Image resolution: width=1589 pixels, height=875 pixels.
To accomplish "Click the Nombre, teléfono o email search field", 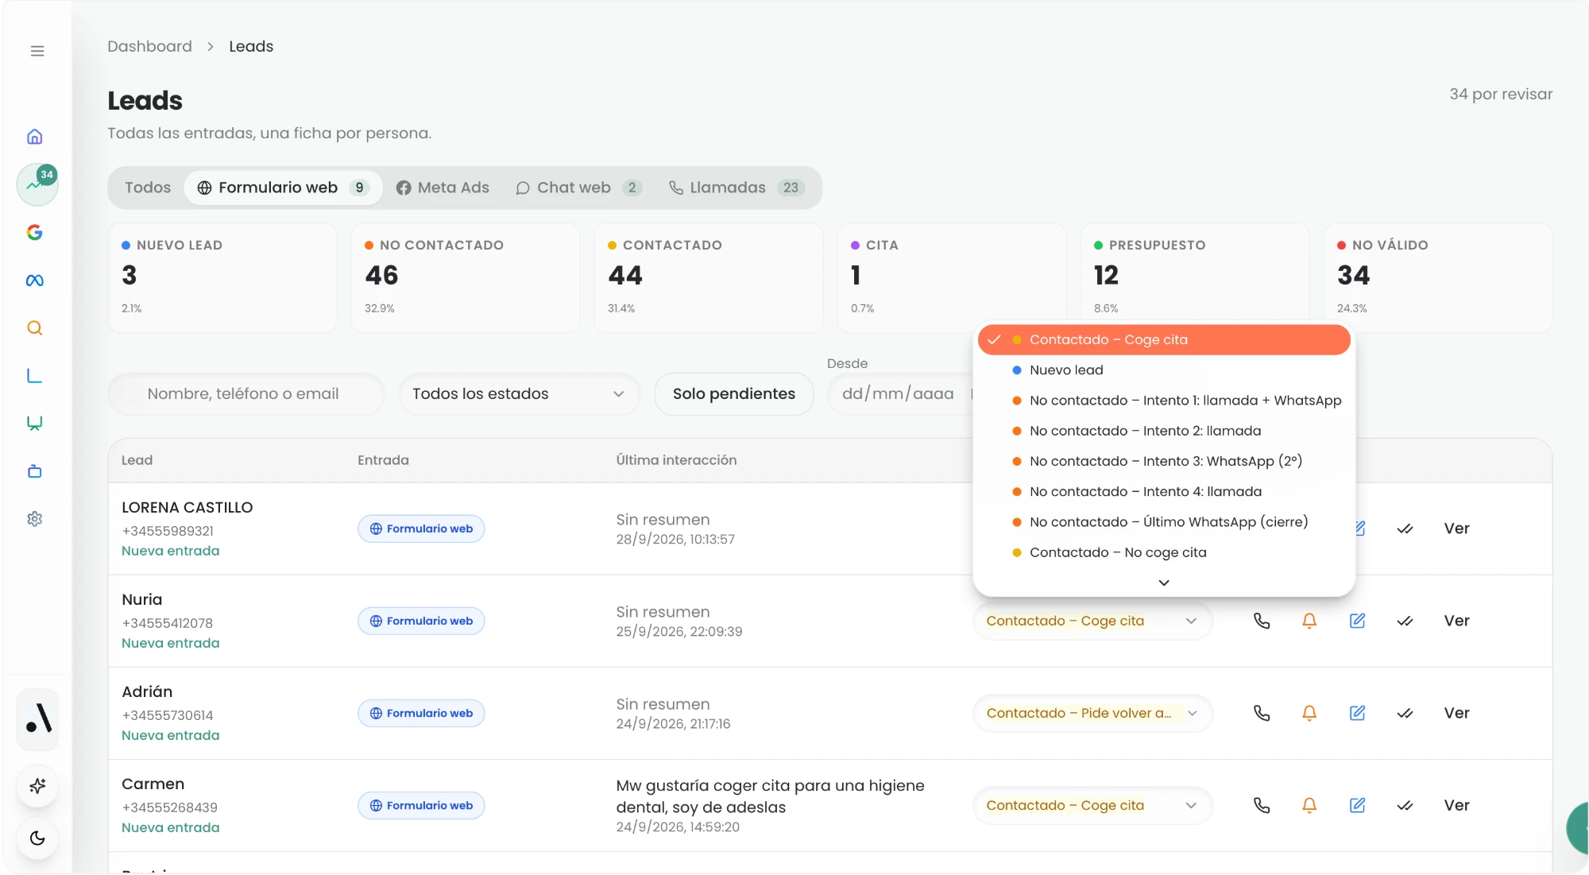I will pyautogui.click(x=246, y=394).
